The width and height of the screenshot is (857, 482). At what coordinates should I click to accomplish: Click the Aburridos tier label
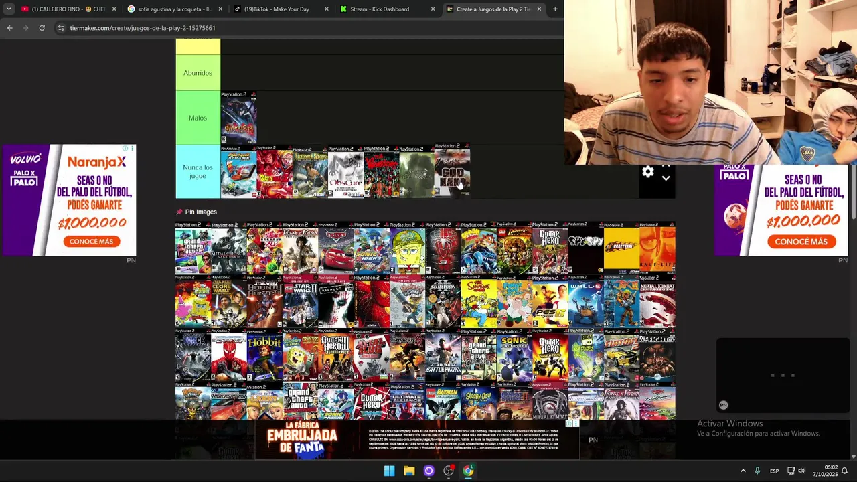click(198, 73)
